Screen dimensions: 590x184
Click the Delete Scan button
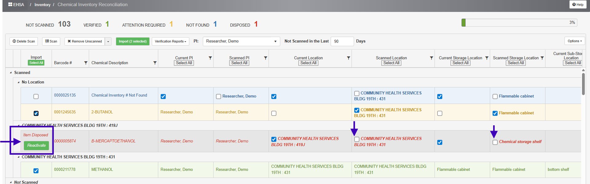point(24,41)
